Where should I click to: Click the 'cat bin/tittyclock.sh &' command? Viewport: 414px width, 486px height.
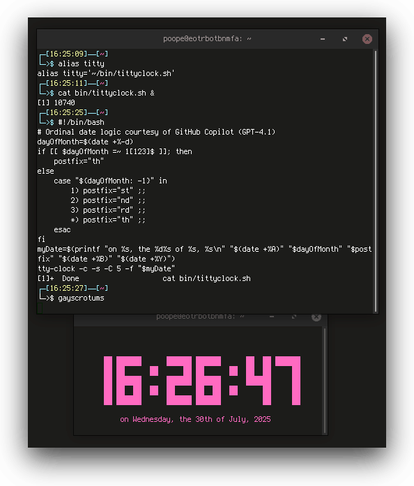tap(107, 93)
